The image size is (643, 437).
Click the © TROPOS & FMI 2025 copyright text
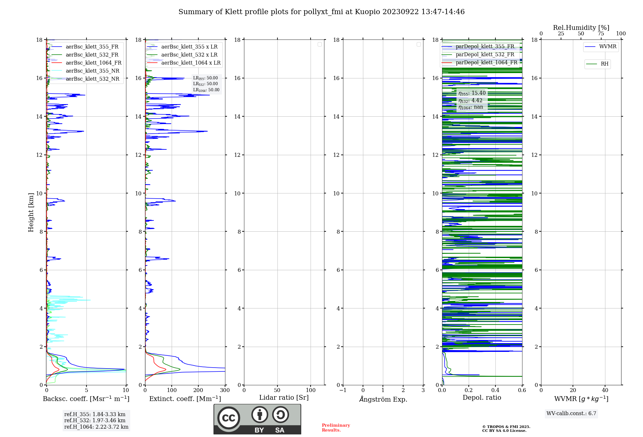506,427
